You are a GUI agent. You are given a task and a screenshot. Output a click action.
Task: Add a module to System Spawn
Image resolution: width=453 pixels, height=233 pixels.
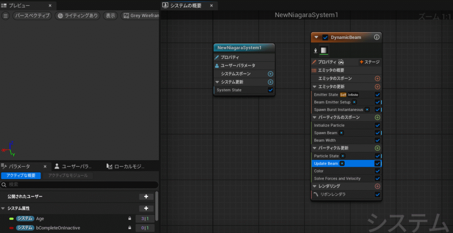(270, 74)
